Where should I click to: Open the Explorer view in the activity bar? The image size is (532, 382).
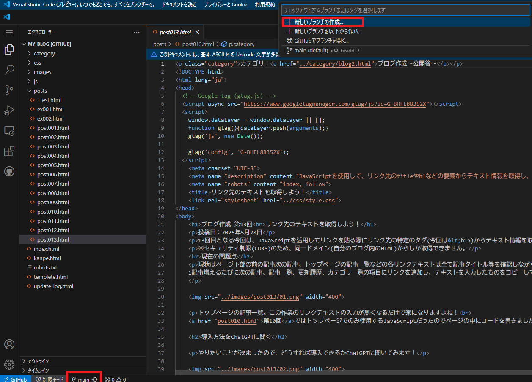coord(9,49)
